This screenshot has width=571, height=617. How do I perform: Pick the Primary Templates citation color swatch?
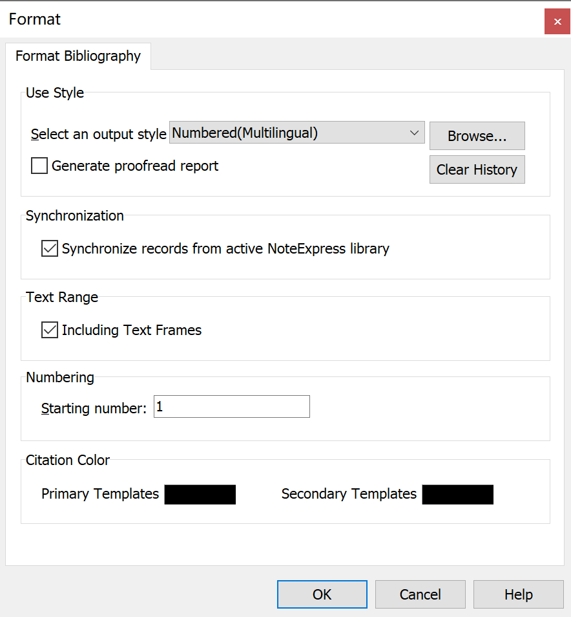coord(200,495)
